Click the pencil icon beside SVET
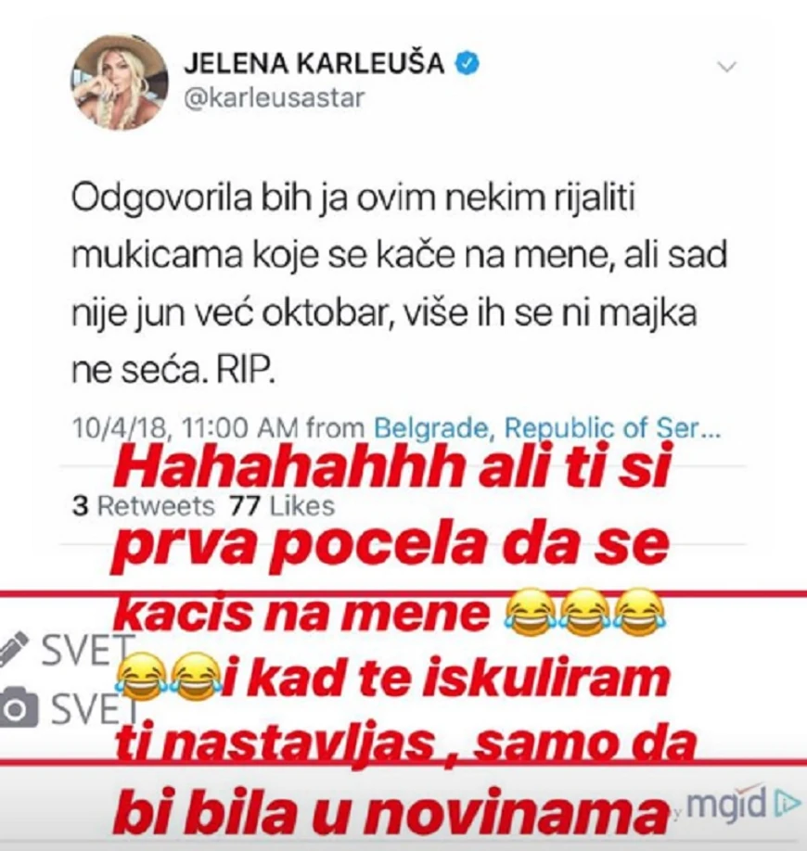The image size is (807, 851). (x=13, y=647)
